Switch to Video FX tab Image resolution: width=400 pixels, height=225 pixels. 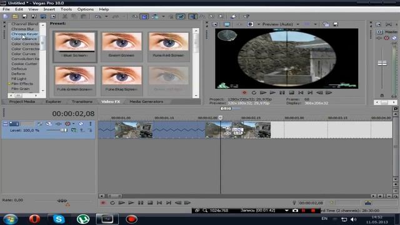tap(111, 101)
